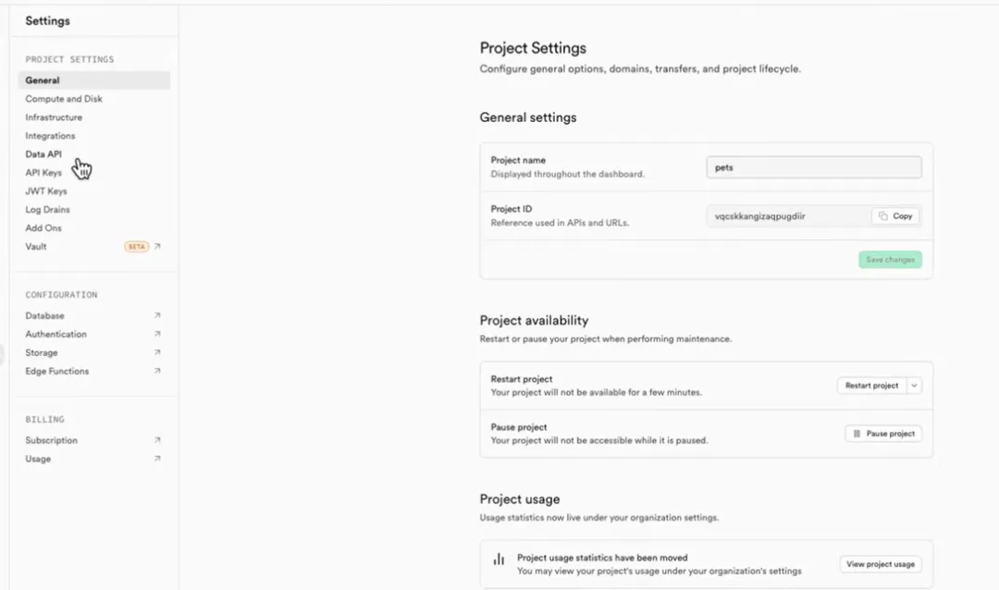Click the Authentication external link arrow icon

(x=157, y=335)
